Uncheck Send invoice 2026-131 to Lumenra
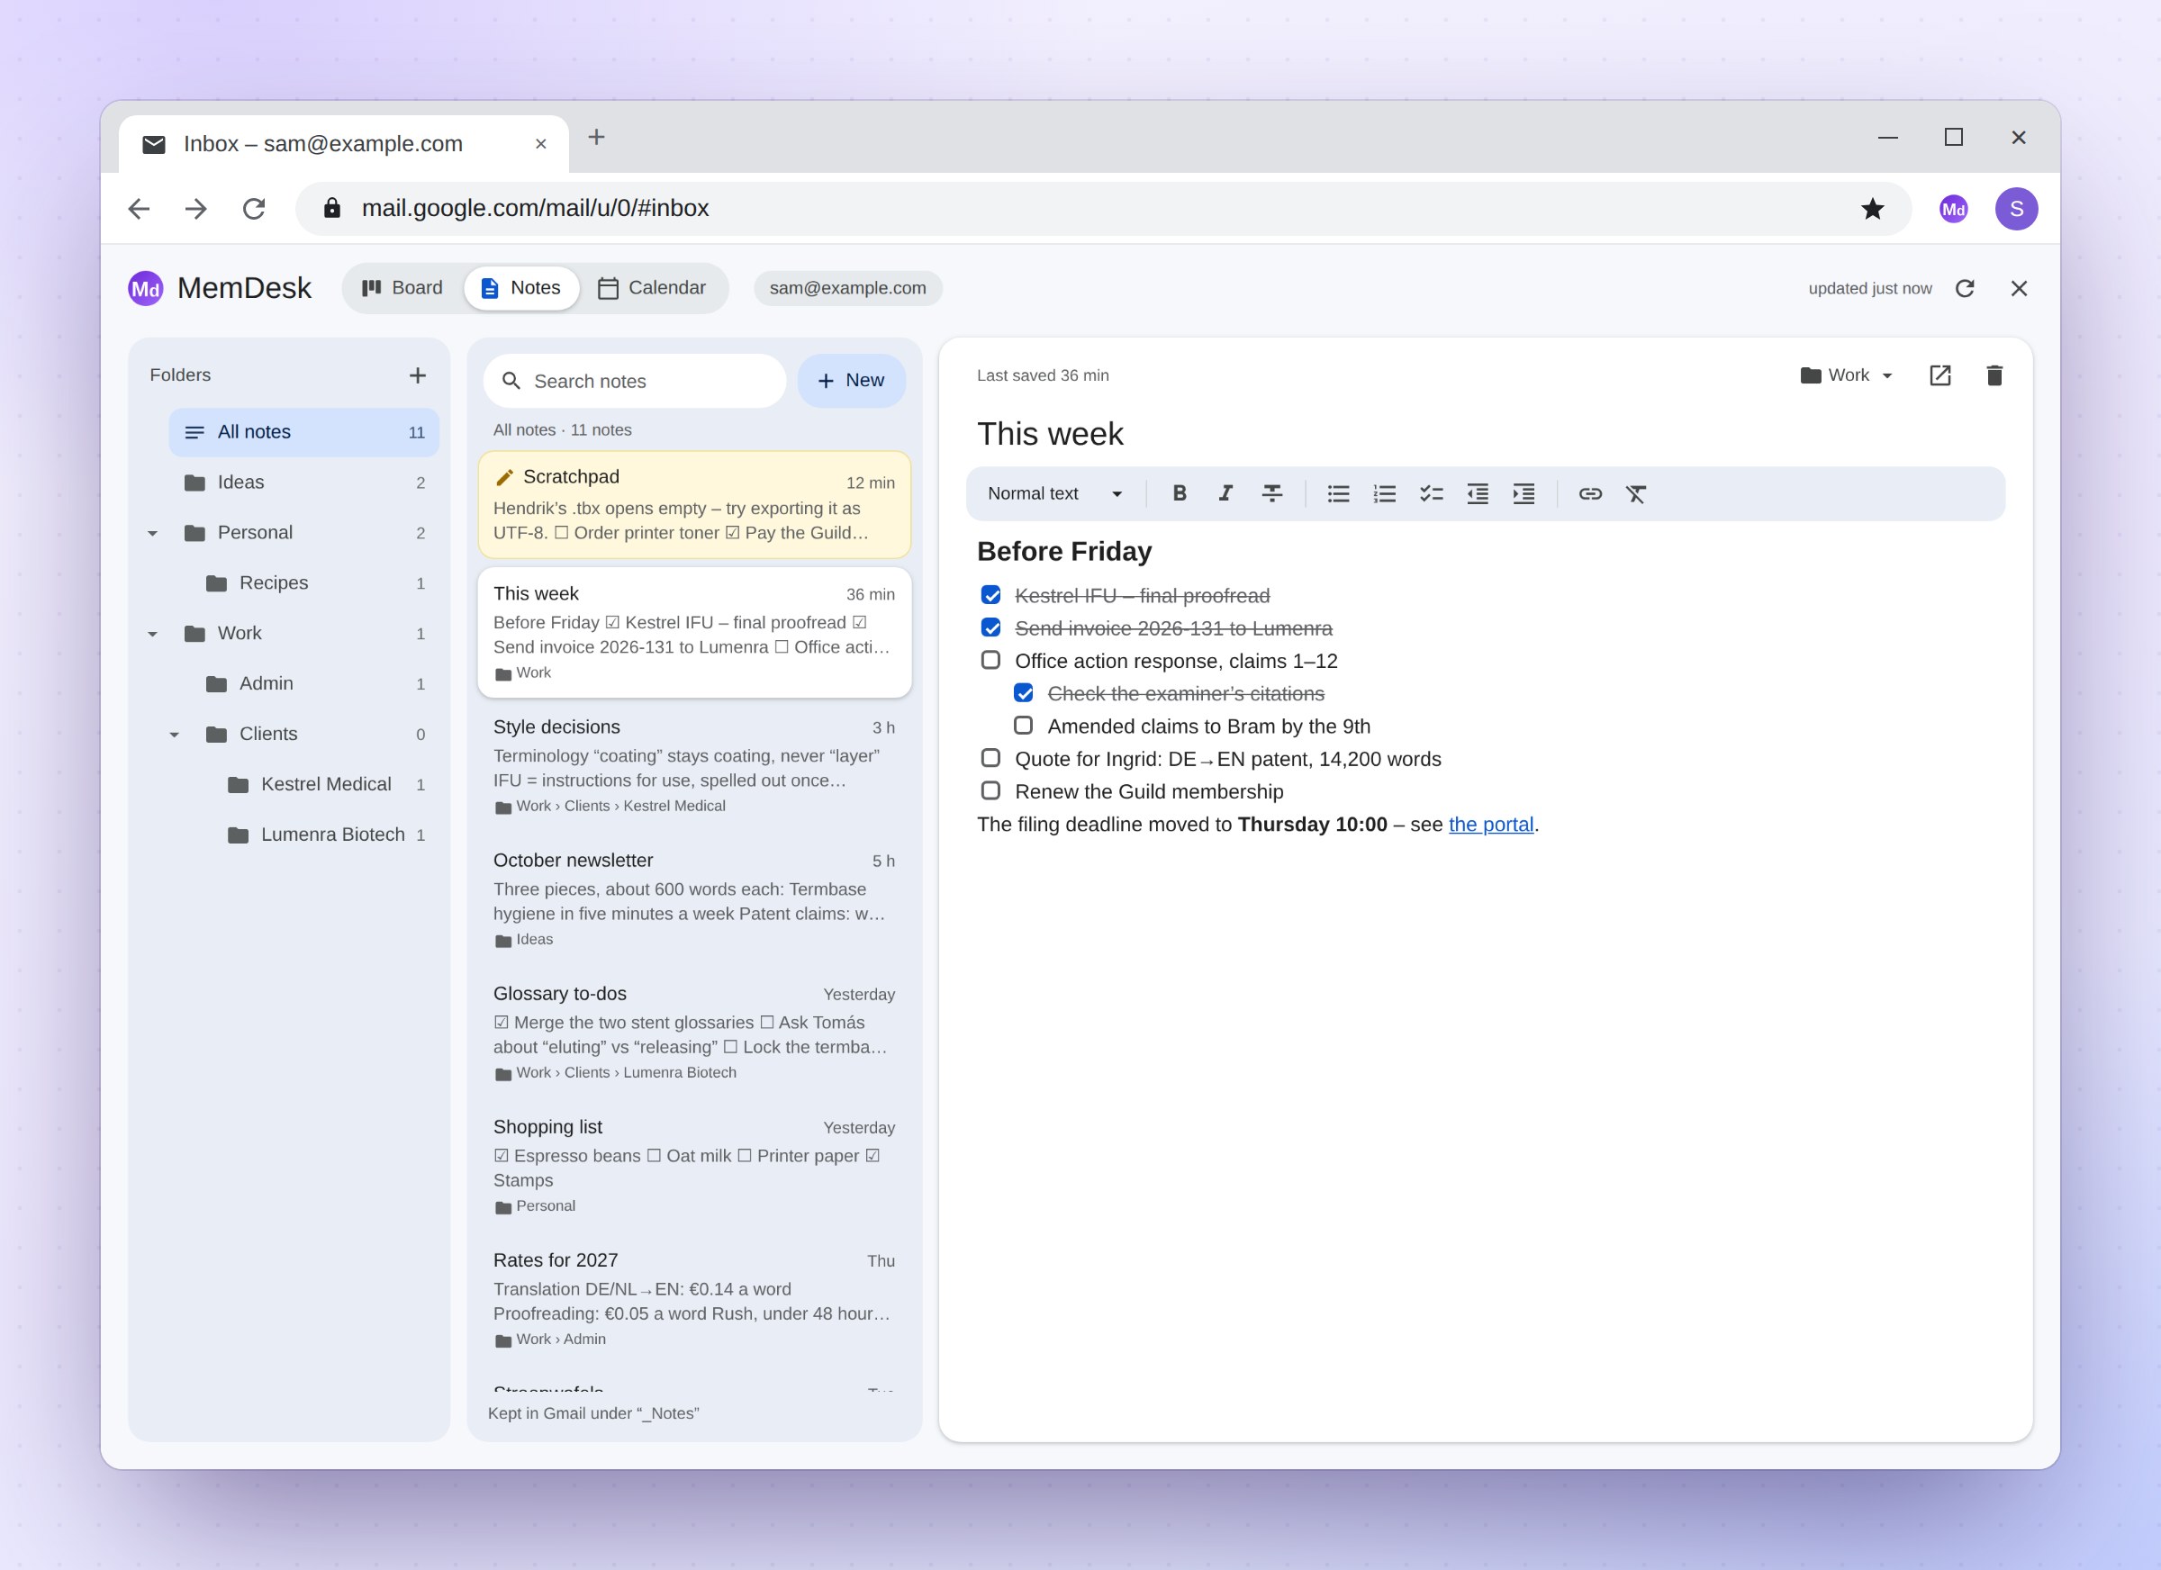This screenshot has width=2161, height=1570. click(991, 627)
